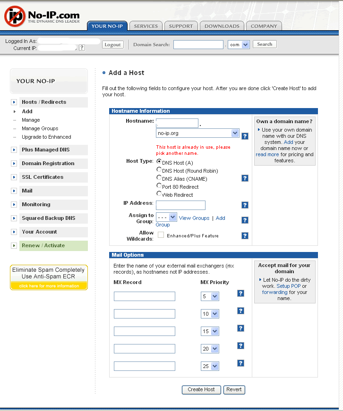The height and width of the screenshot is (411, 343).
Task: Click the Revert button
Action: tap(234, 390)
